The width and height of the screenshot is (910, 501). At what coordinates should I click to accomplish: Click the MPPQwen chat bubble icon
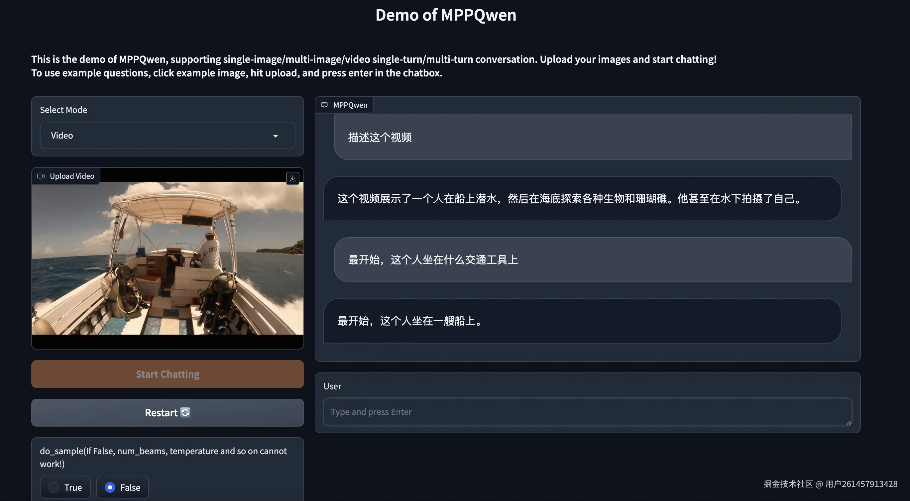click(324, 105)
